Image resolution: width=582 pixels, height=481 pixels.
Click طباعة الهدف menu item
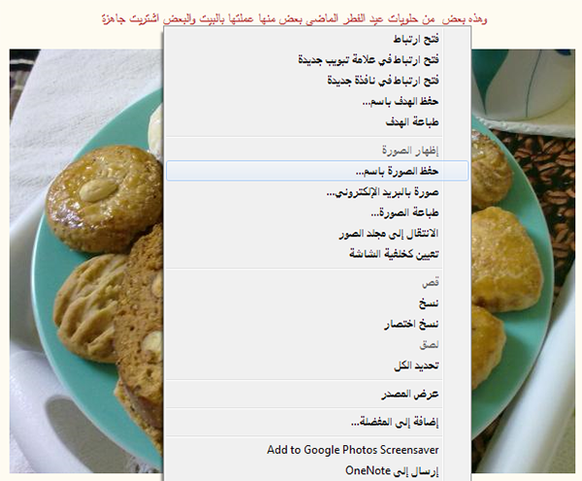click(317, 122)
